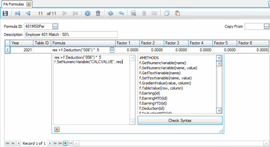Click the Factor 5 value 0.0000
Viewport: 270px width, 147px height.
tap(225, 50)
